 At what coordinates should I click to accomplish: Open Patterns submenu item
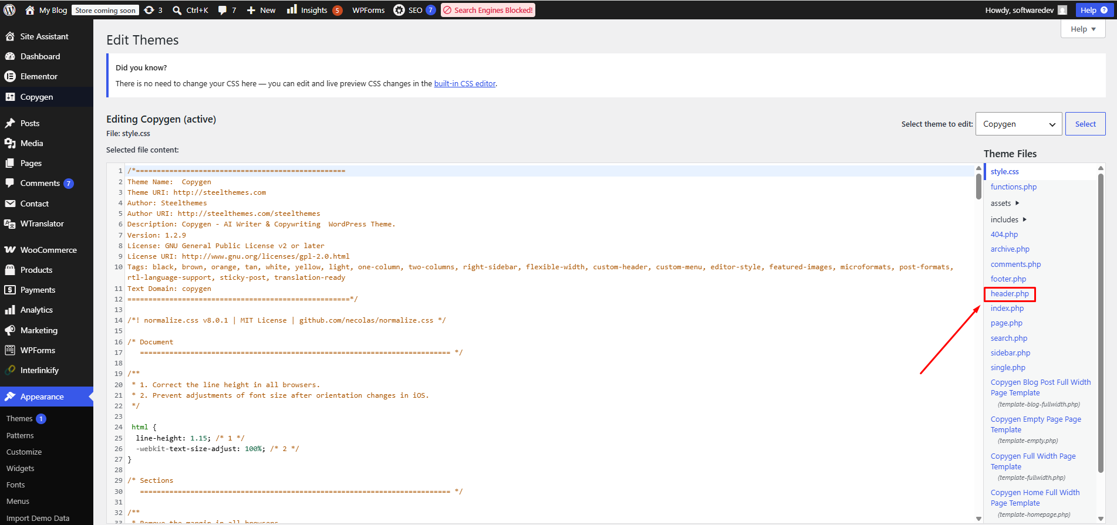(20, 435)
